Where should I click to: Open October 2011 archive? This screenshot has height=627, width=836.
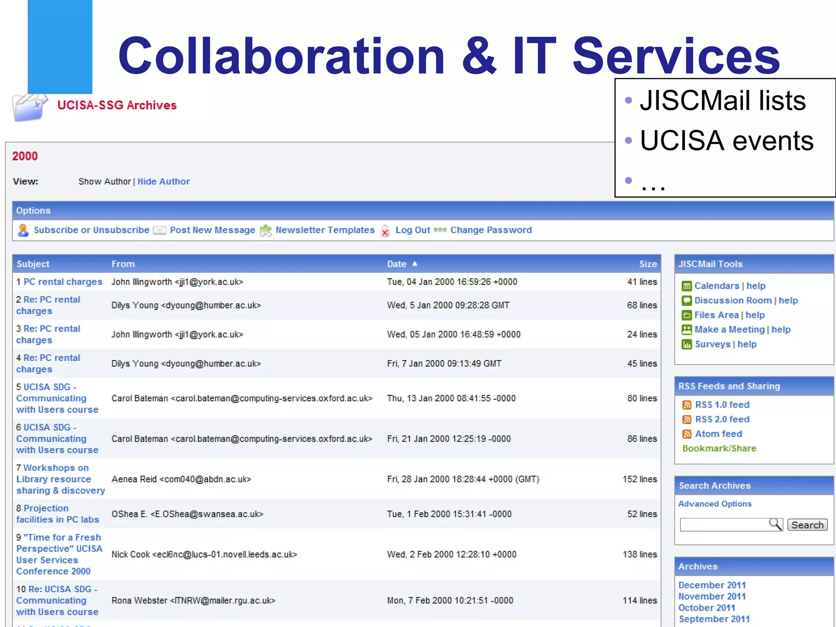[707, 608]
